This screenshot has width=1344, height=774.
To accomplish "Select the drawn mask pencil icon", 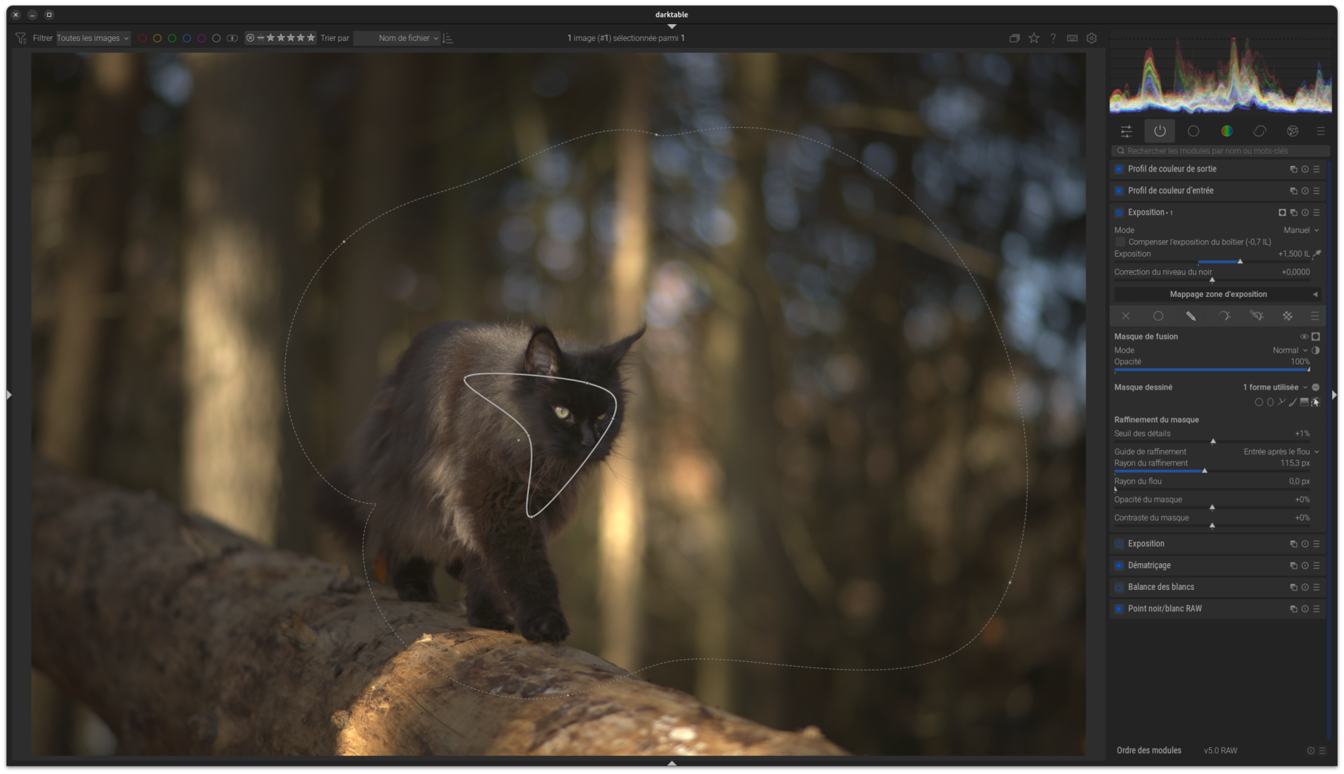I will coord(1191,316).
